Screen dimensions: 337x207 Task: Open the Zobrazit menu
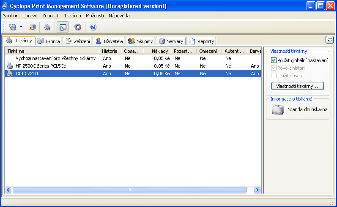click(50, 16)
